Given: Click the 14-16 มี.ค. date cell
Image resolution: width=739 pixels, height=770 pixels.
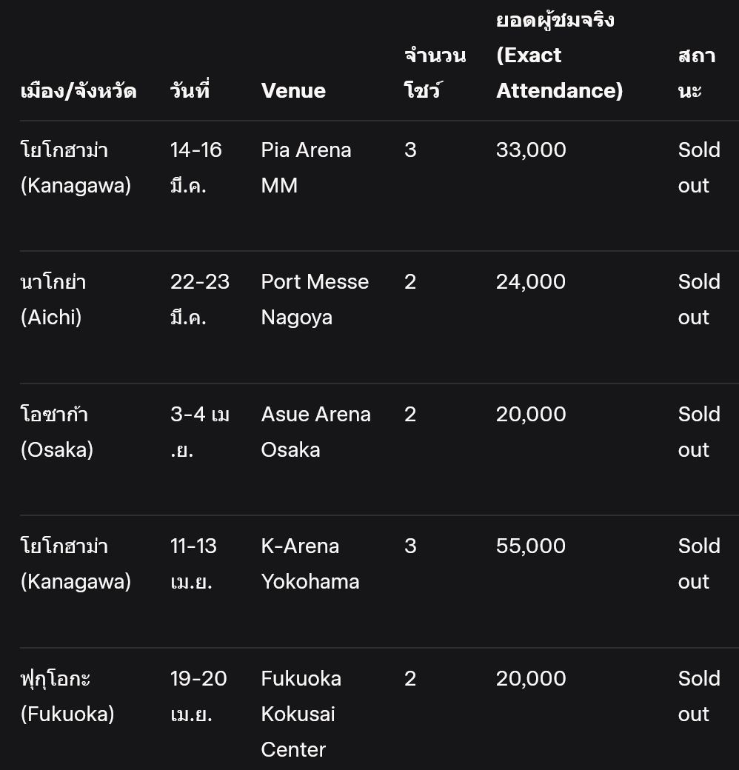Looking at the screenshot, I should coord(196,167).
